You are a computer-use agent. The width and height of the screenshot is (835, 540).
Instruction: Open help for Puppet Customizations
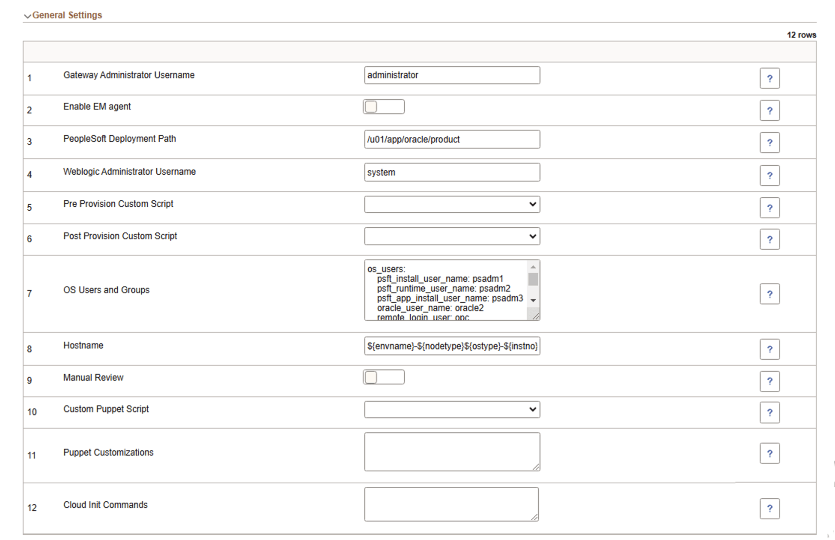(770, 453)
